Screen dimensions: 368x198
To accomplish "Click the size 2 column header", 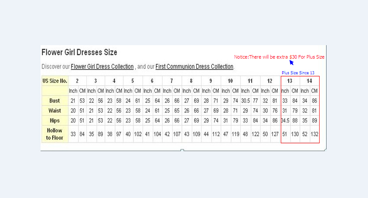I will pos(77,81).
